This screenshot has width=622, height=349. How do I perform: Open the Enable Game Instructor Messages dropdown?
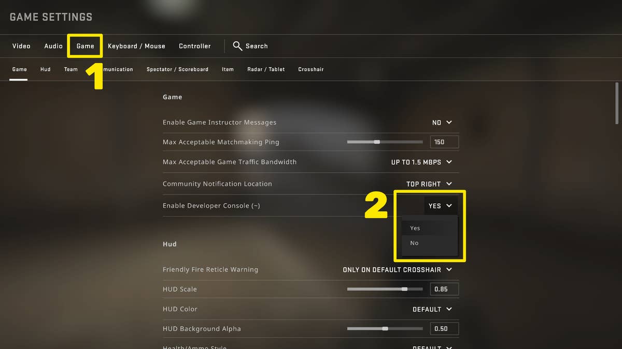[440, 123]
